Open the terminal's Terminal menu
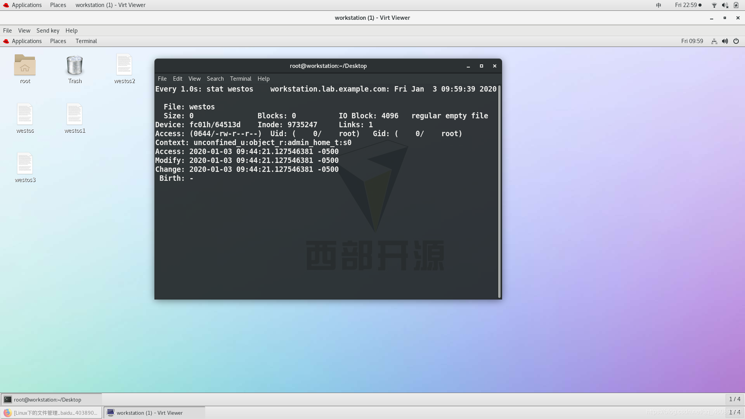The height and width of the screenshot is (419, 745). (241, 79)
